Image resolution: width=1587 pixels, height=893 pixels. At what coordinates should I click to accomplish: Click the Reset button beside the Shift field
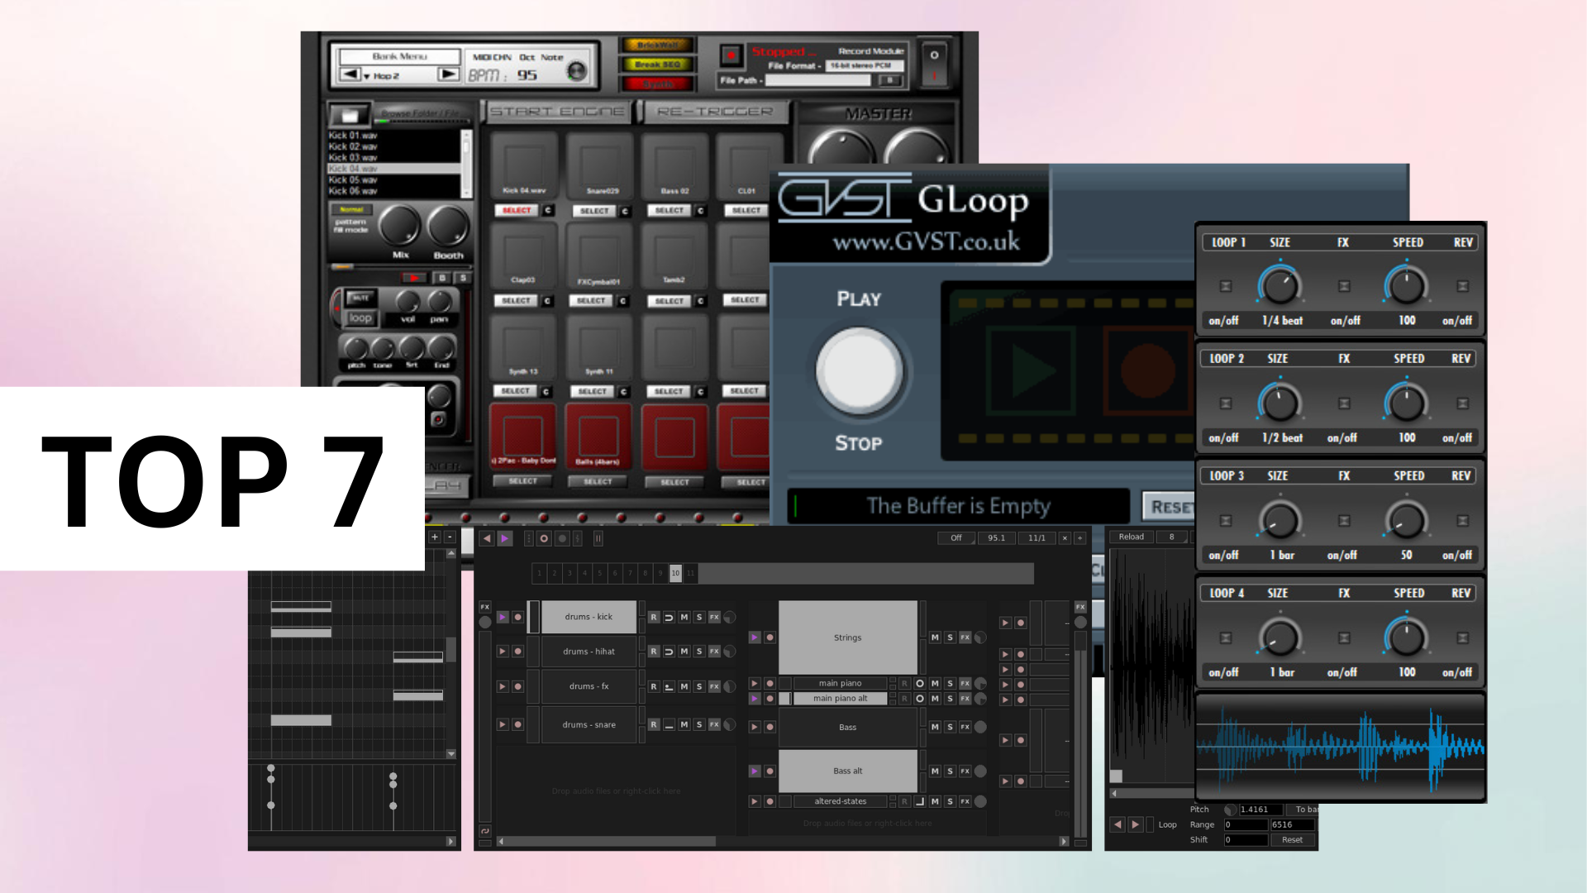(1292, 839)
